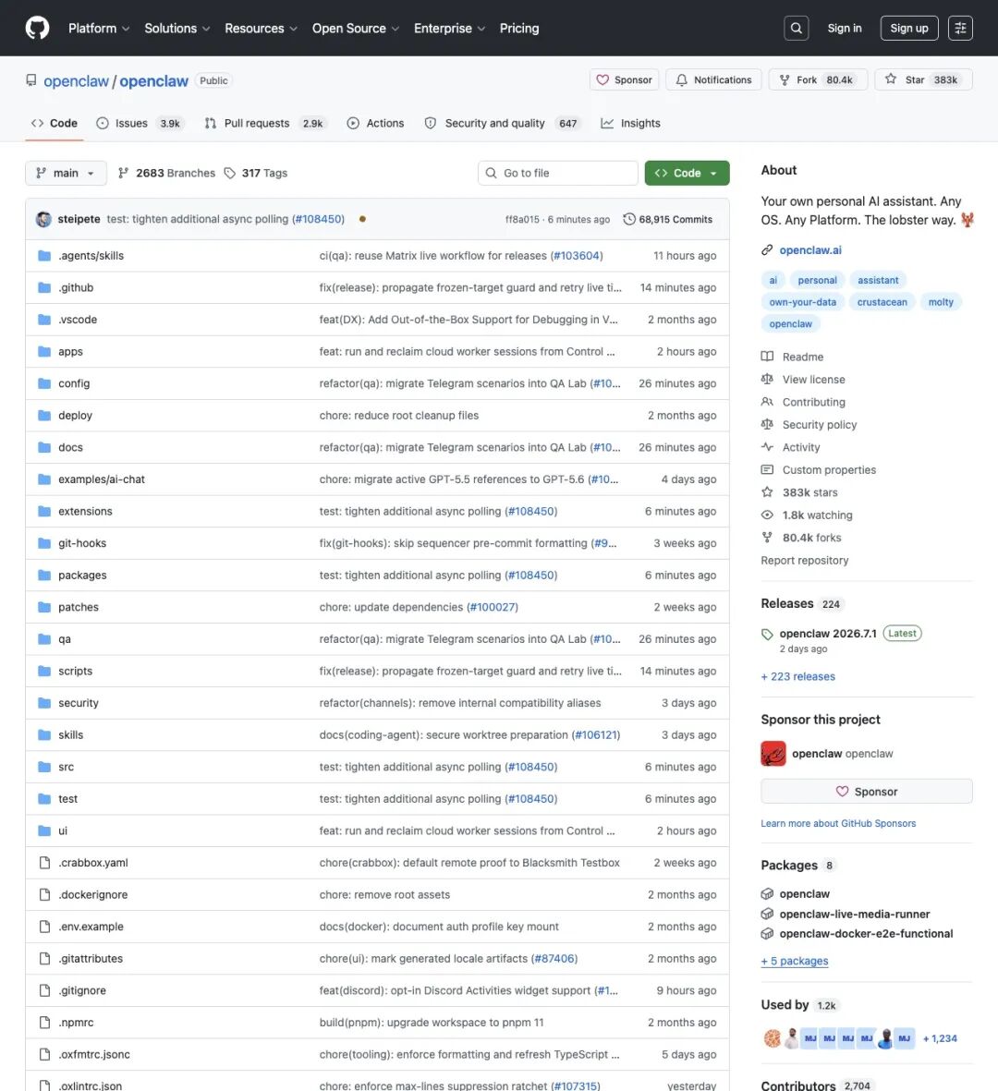Viewport: 998px width, 1091px height.
Task: Click the openclaw sponsor avatar image
Action: (x=773, y=754)
